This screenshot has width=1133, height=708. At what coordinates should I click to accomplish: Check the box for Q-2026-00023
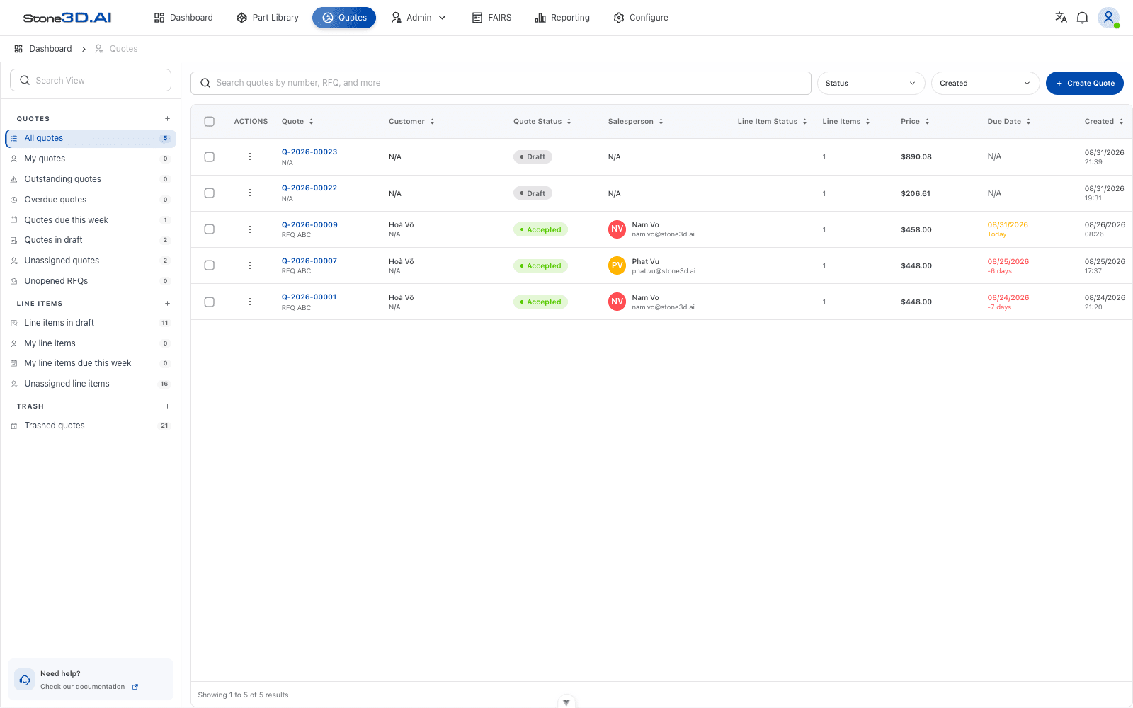coord(209,156)
